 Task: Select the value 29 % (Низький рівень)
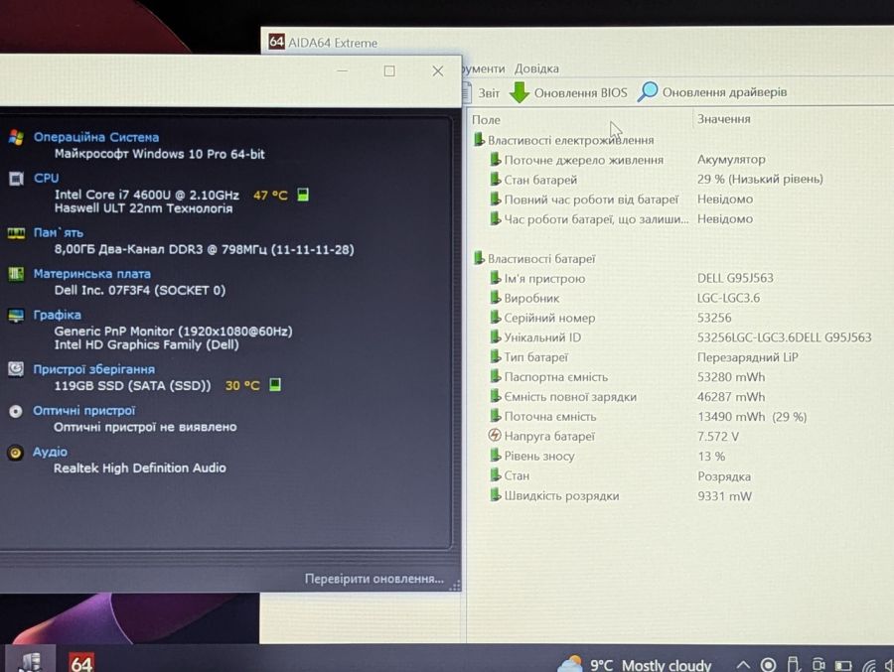[x=760, y=179]
